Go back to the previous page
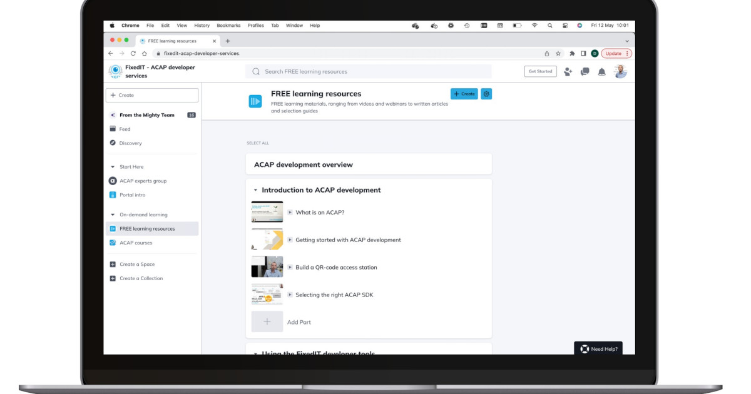Screen dimensions: 751x394 pos(111,53)
